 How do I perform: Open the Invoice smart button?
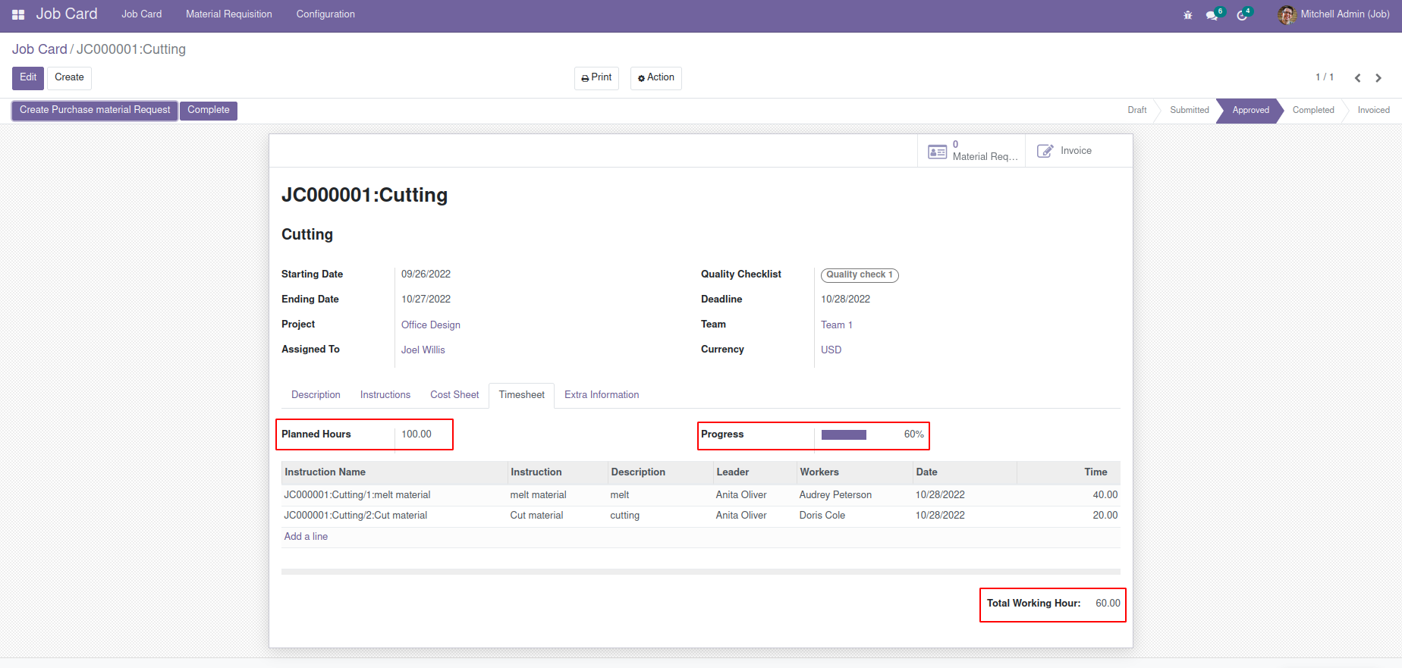(x=1079, y=151)
